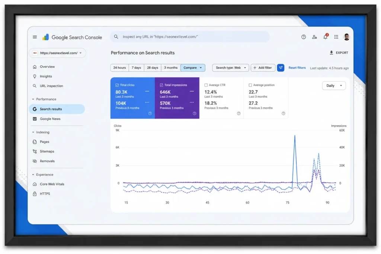Click the HTTPS padlock icon
381x254 pixels.
(35, 194)
